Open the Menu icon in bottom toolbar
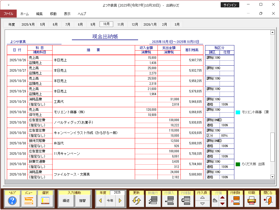Viewport: 280px width, 210px height. tap(29, 201)
